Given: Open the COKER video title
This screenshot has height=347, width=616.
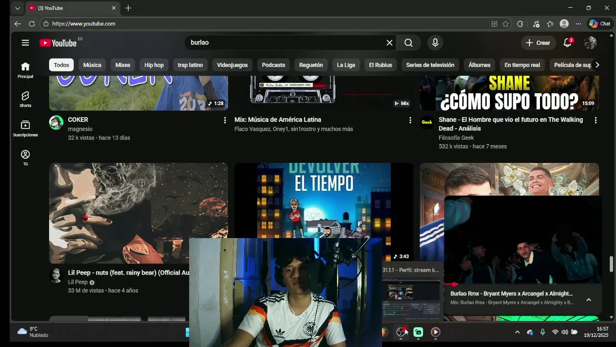Looking at the screenshot, I should [x=78, y=120].
